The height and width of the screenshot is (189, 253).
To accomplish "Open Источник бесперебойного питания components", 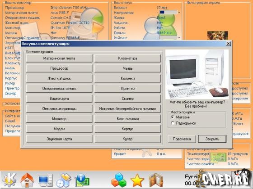I will pos(127,109).
